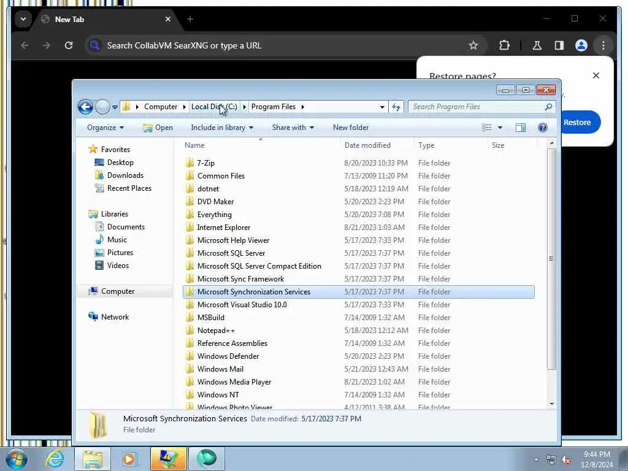
Task: Select Computer in the navigation pane
Action: click(x=118, y=291)
